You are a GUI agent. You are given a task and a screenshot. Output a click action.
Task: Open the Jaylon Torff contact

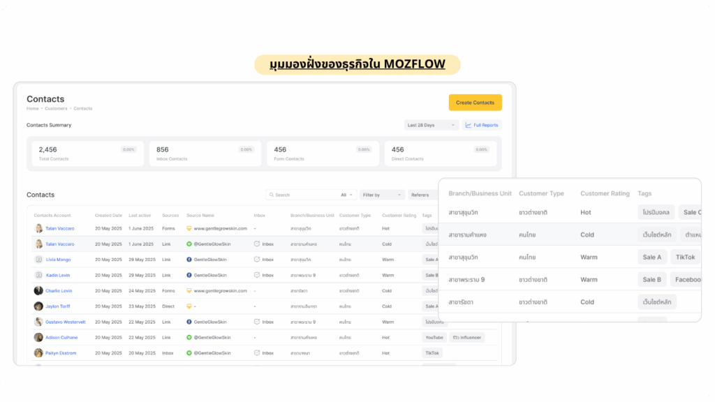click(58, 306)
